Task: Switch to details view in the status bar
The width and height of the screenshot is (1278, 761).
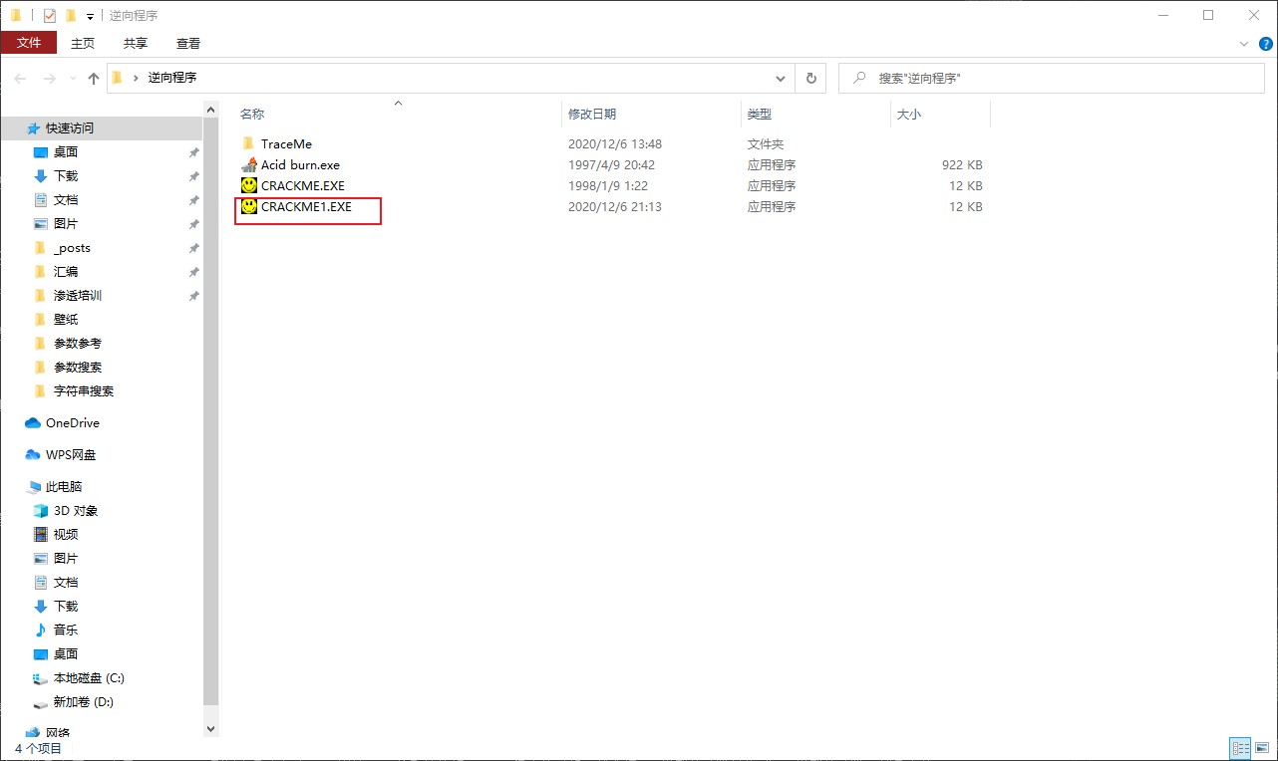Action: (1241, 747)
